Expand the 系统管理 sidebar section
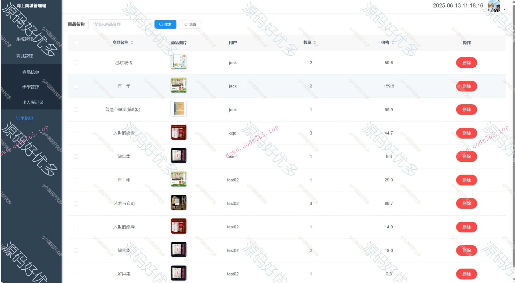This screenshot has width=515, height=283. coord(24,39)
